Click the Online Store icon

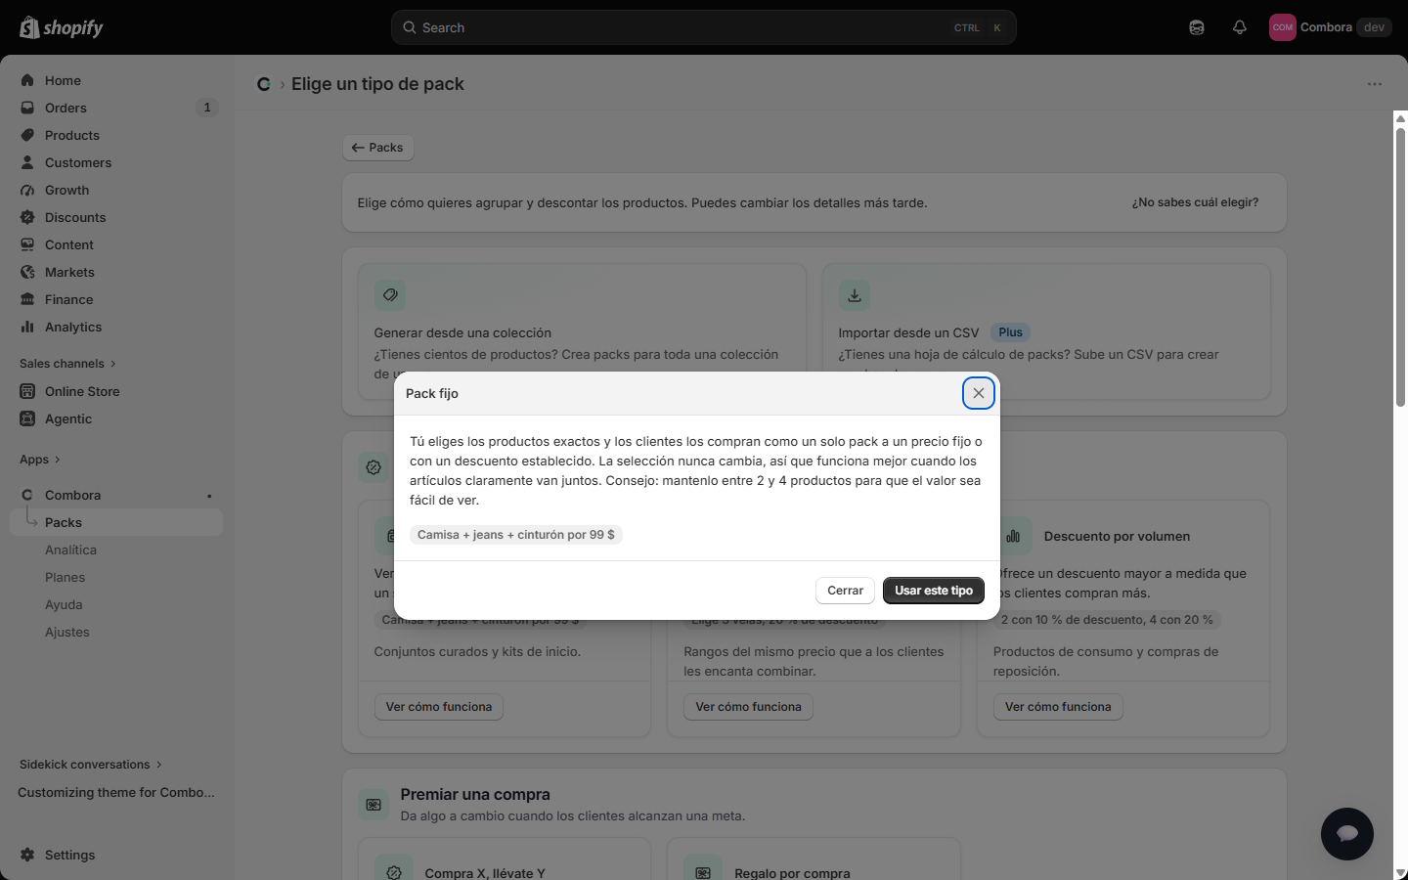coord(27,391)
